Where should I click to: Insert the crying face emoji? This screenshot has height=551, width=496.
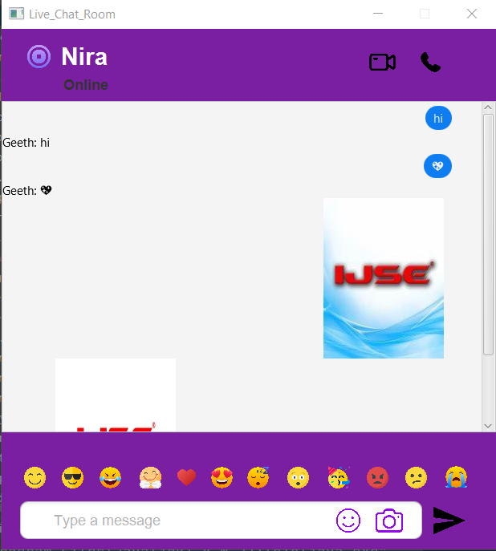(457, 477)
